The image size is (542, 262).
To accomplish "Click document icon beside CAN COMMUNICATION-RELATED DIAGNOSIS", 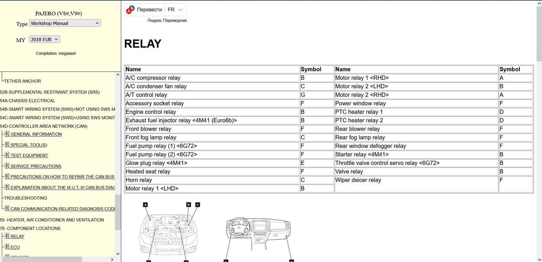I will [7, 208].
